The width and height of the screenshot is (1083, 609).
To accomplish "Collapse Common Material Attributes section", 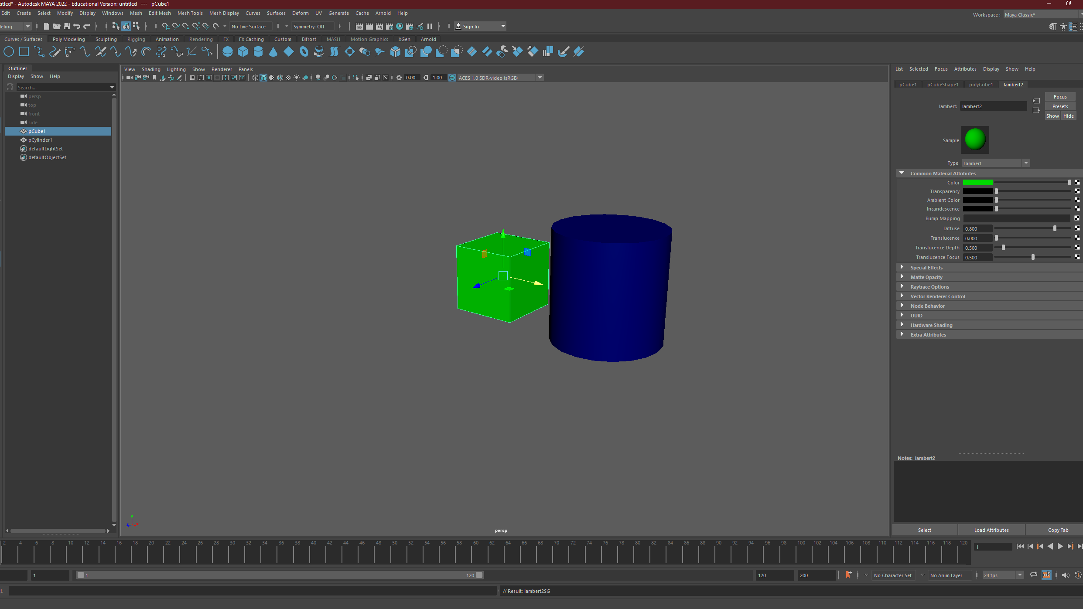I will pos(902,173).
